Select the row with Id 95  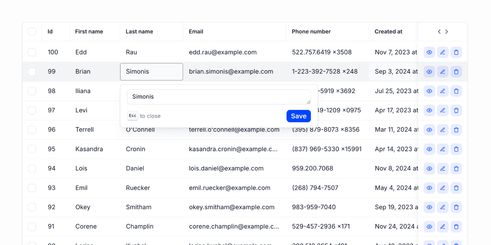point(32,149)
